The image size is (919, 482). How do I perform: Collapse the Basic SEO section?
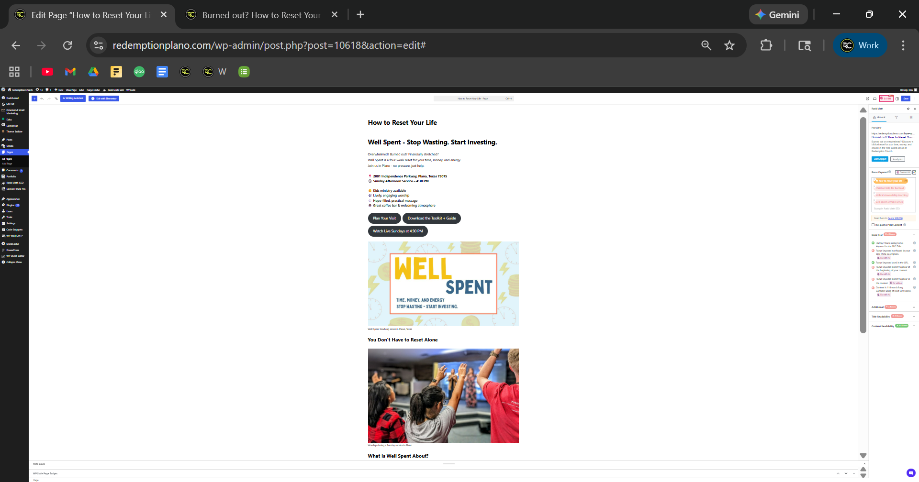[x=914, y=234]
